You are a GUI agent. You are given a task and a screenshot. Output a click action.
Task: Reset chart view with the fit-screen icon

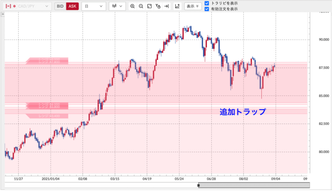tap(149, 6)
